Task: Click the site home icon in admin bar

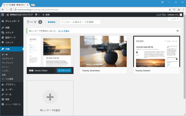Action: [8, 15]
